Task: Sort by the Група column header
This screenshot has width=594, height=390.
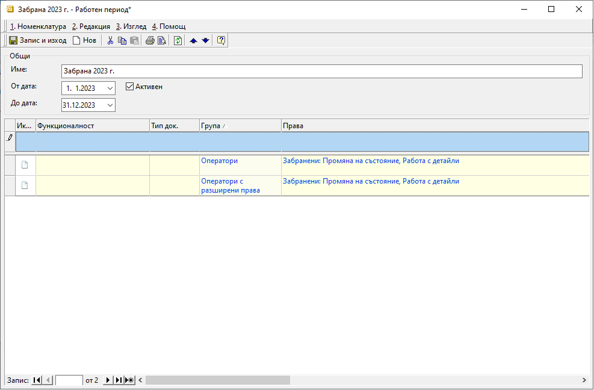Action: click(240, 126)
